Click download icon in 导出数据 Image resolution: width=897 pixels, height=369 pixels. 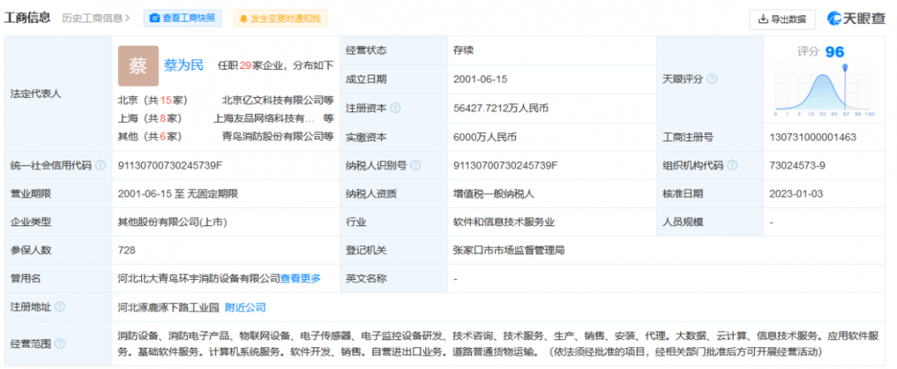click(762, 19)
